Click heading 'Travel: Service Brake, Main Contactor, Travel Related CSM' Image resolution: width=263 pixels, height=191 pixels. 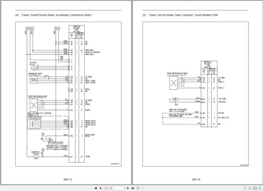[183, 15]
